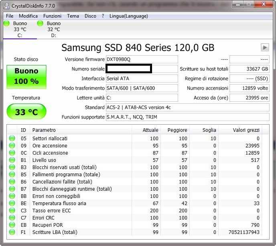Open the File menu
Image resolution: width=276 pixels, height=246 pixels.
pyautogui.click(x=10, y=16)
